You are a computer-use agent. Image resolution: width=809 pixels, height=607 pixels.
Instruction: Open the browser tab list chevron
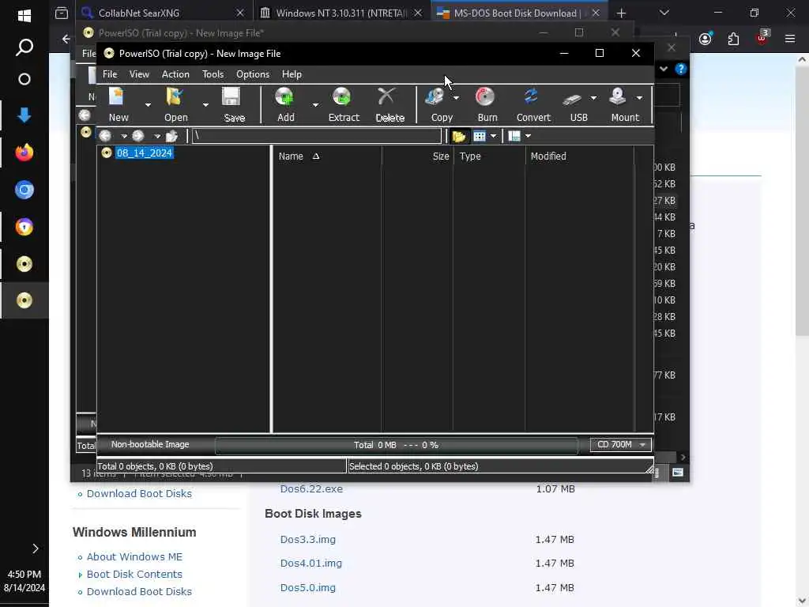664,13
